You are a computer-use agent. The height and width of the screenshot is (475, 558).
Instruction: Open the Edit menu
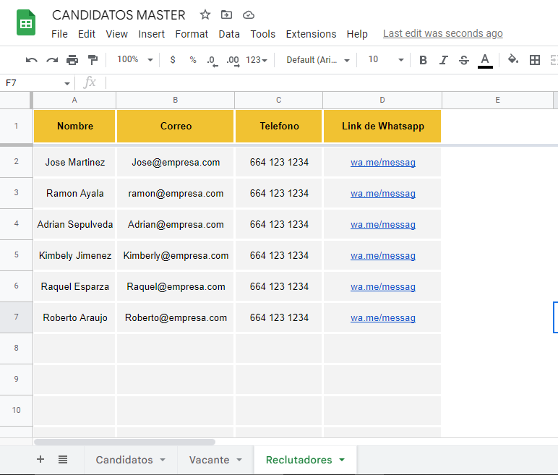(87, 34)
